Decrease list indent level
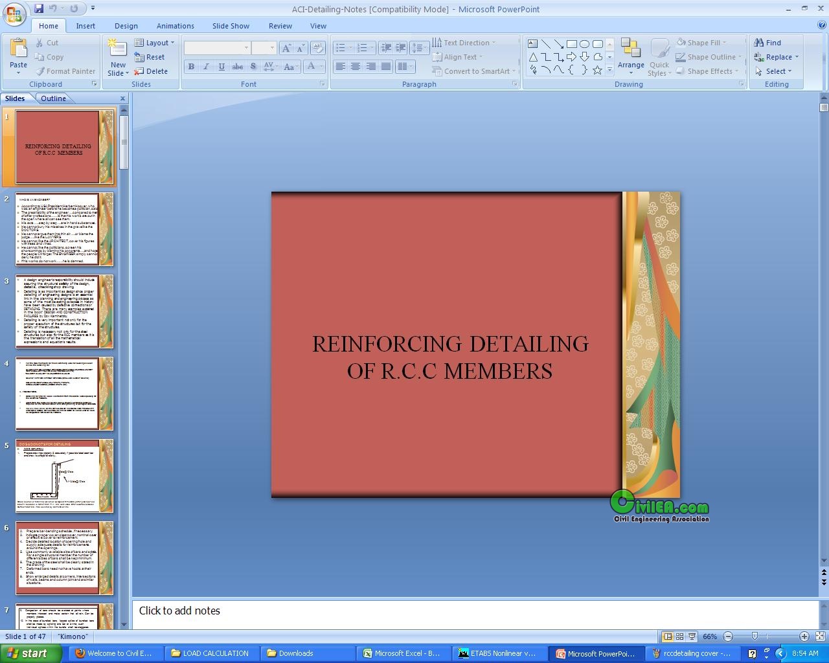This screenshot has height=663, width=829. (386, 48)
